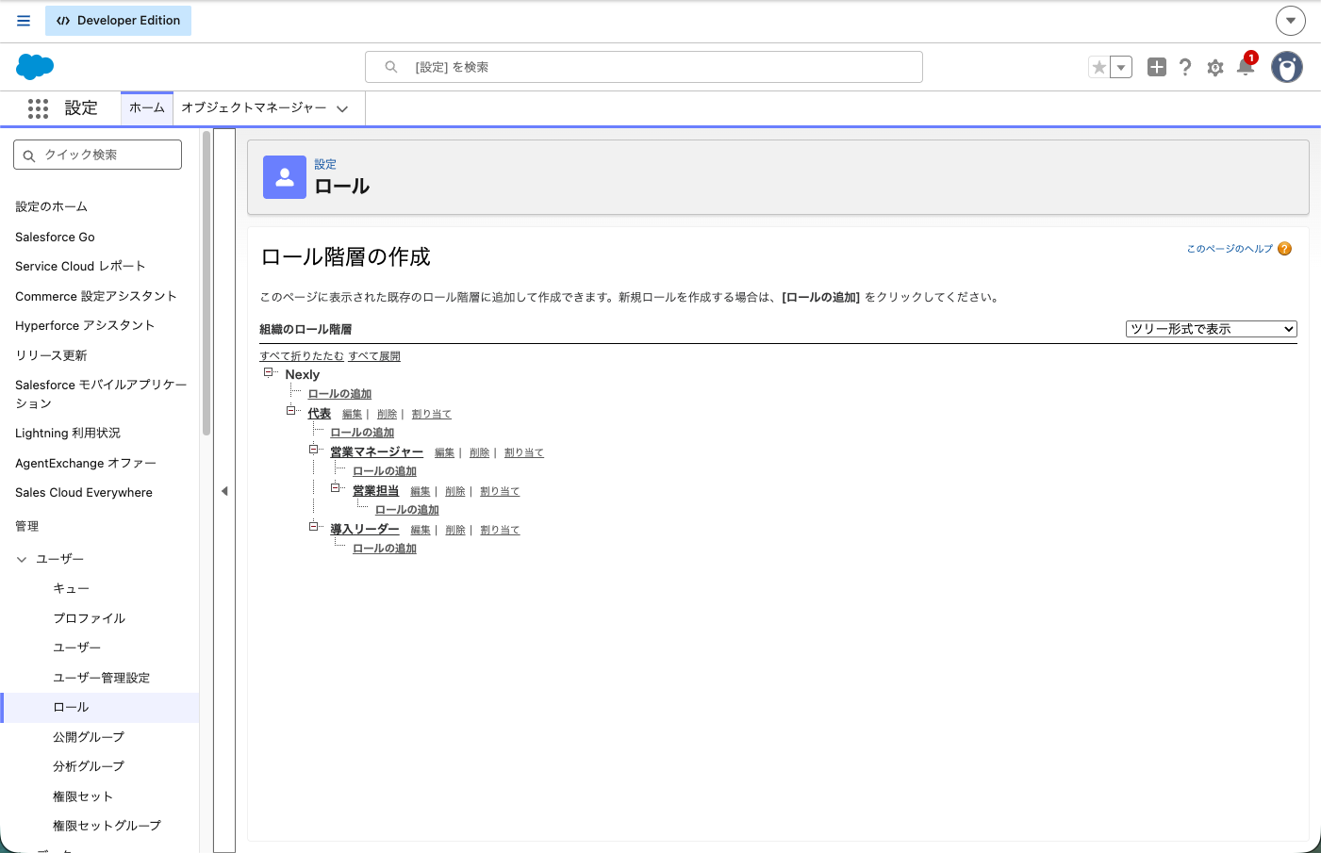Open the notifications bell
The height and width of the screenshot is (853, 1321).
coord(1246,66)
